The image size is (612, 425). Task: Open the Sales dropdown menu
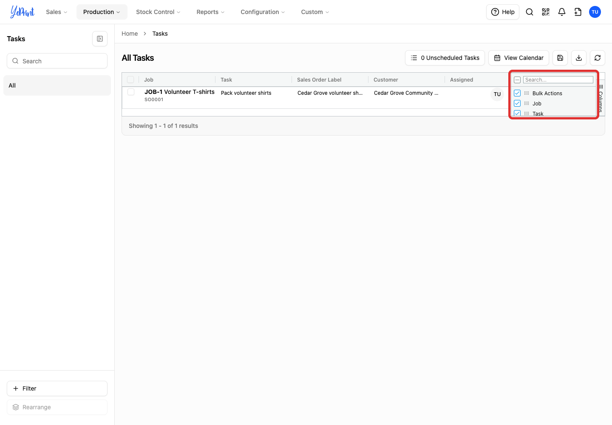click(x=57, y=12)
